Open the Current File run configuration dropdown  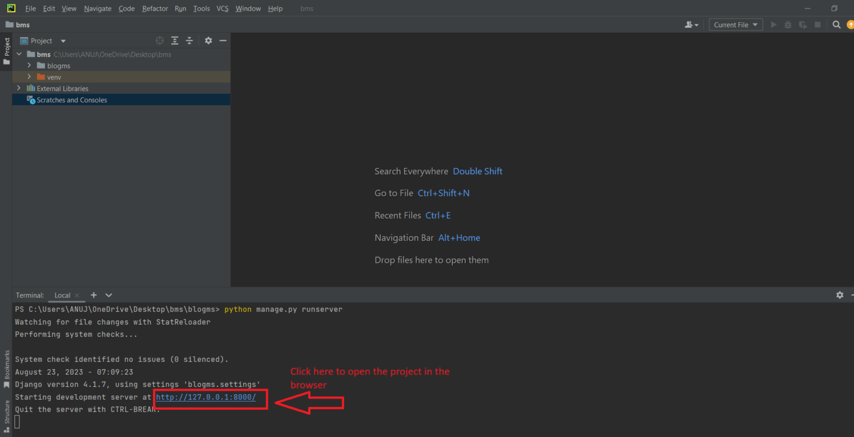coord(735,24)
